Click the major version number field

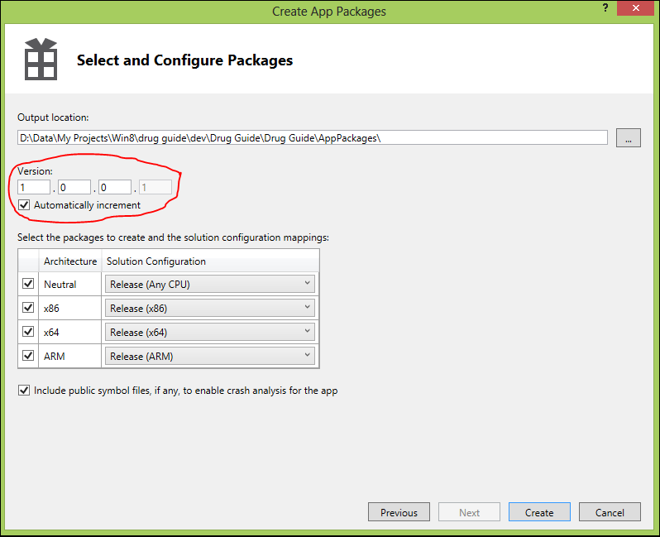pos(34,188)
